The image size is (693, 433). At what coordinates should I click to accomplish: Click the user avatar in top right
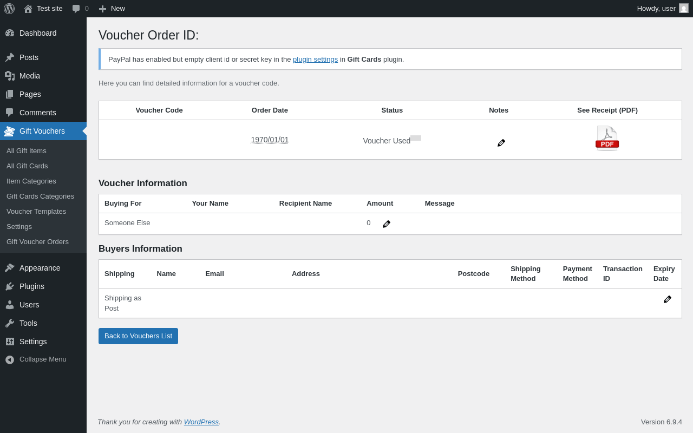click(x=684, y=9)
